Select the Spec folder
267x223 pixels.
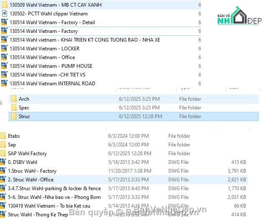click(24, 108)
